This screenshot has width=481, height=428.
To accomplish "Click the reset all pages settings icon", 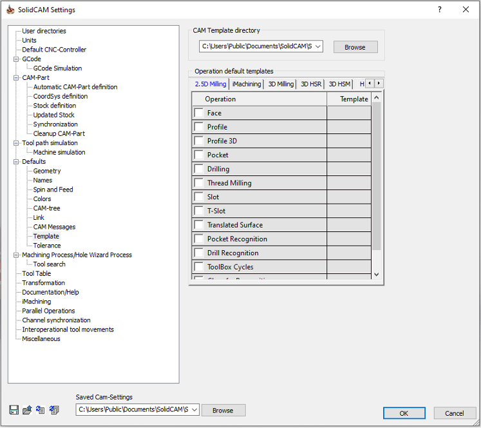I will (54, 410).
